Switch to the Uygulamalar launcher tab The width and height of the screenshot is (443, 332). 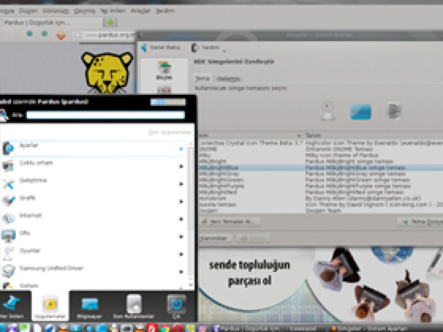click(50, 306)
